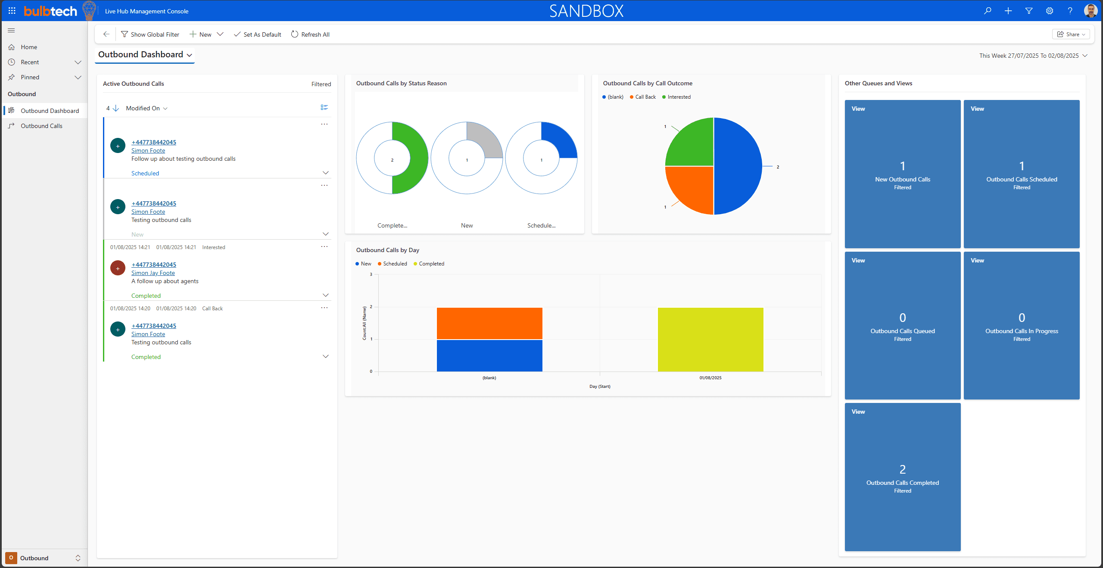Expand the Recent section chevron
The width and height of the screenshot is (1103, 568).
(78, 62)
